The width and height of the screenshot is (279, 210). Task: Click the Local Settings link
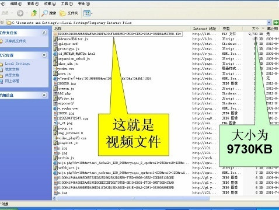[18, 64]
